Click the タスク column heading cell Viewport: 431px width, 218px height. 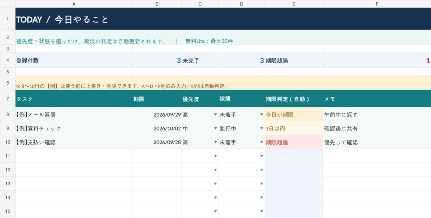pyautogui.click(x=74, y=98)
